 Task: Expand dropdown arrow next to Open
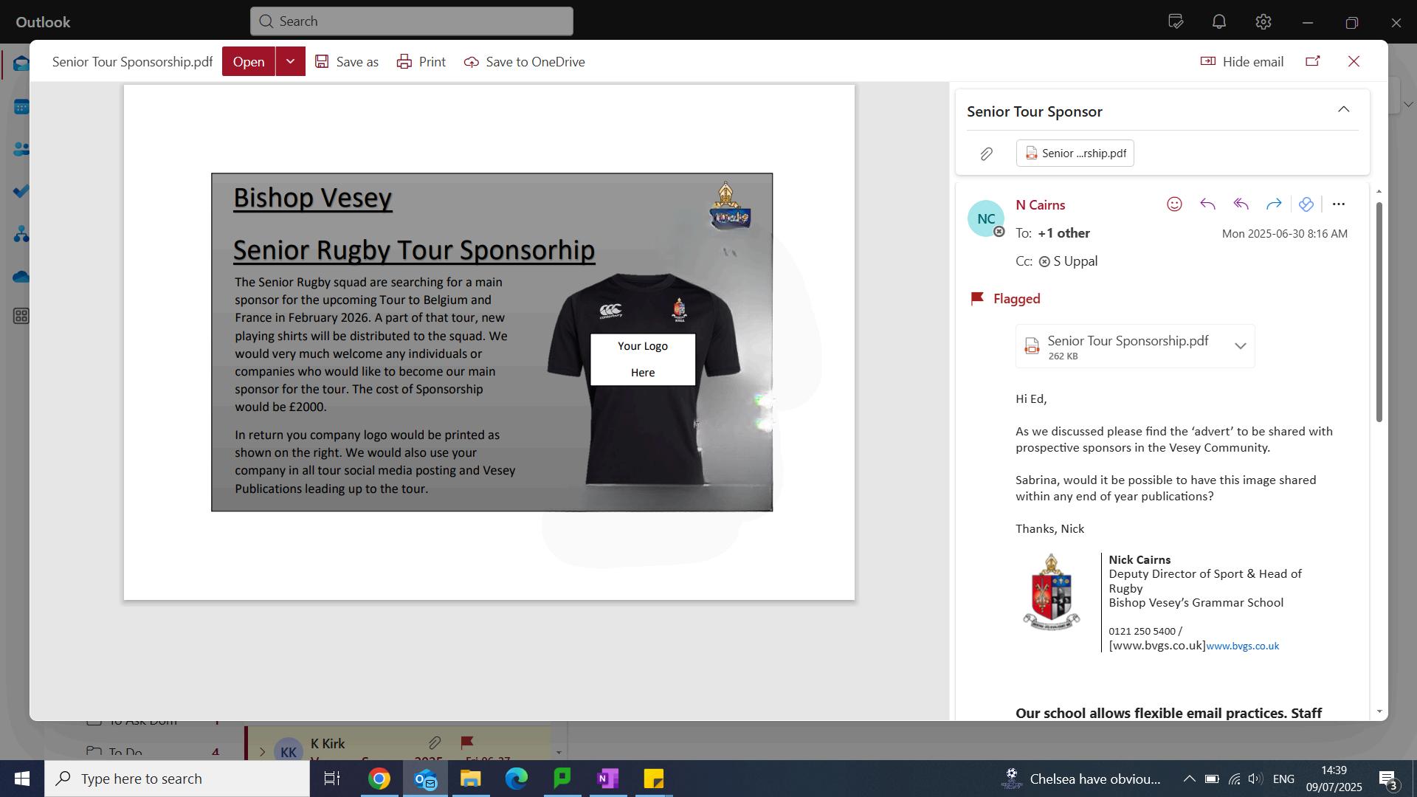291,62
